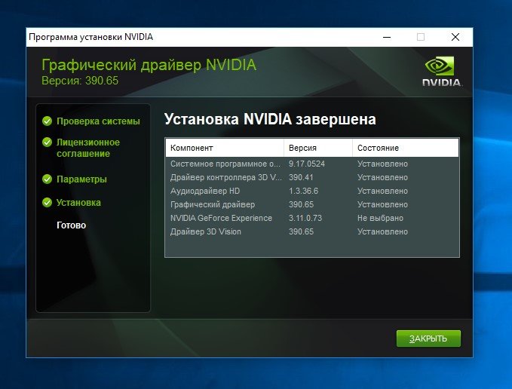Click the checkmark beside Установка step
Screen dimensions: 512x389
pyautogui.click(x=47, y=203)
